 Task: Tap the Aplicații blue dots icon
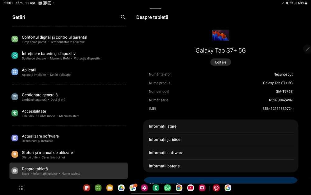[15, 72]
